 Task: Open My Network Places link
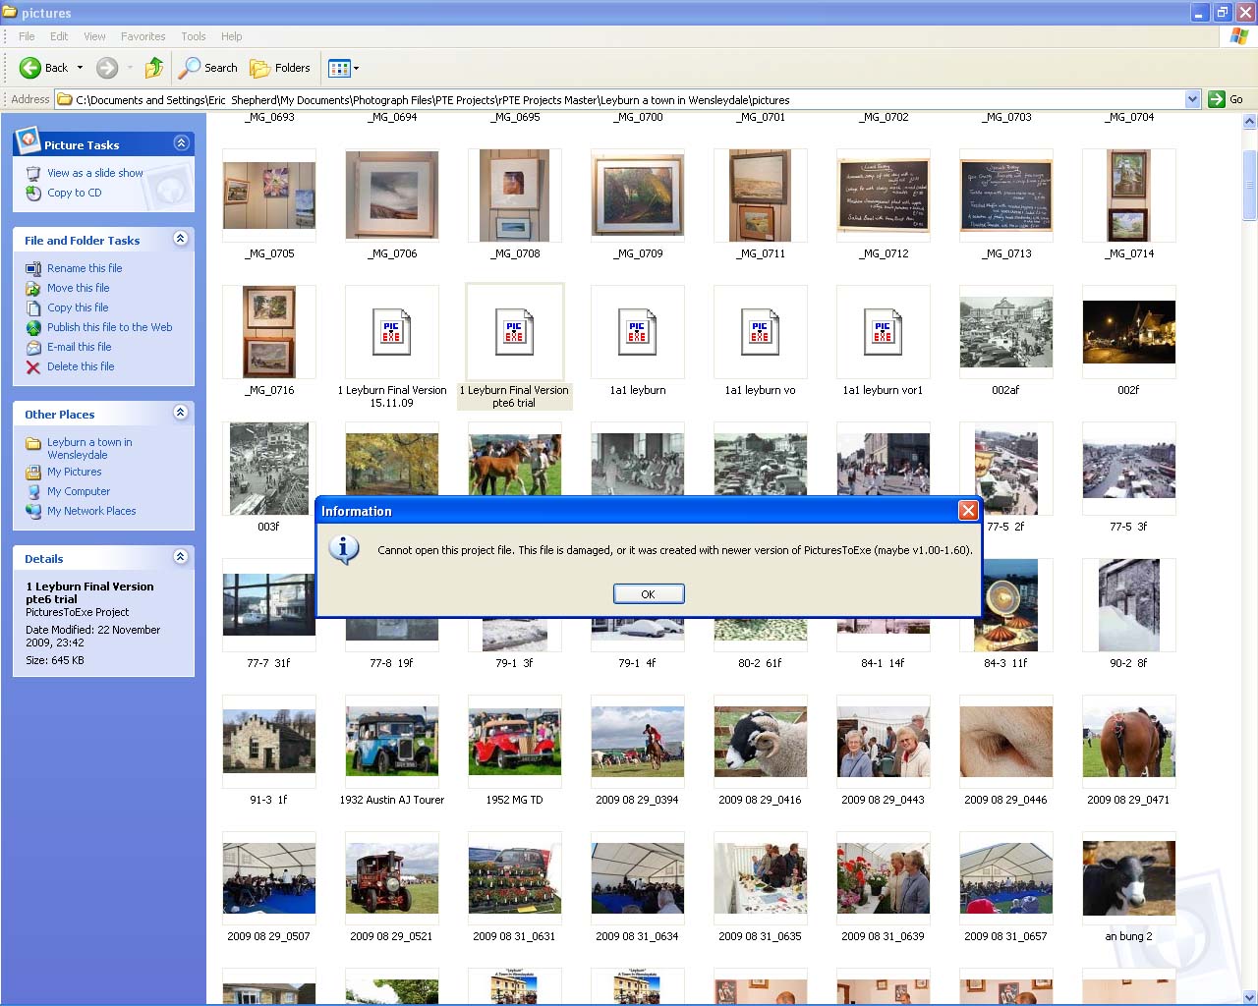pyautogui.click(x=91, y=511)
